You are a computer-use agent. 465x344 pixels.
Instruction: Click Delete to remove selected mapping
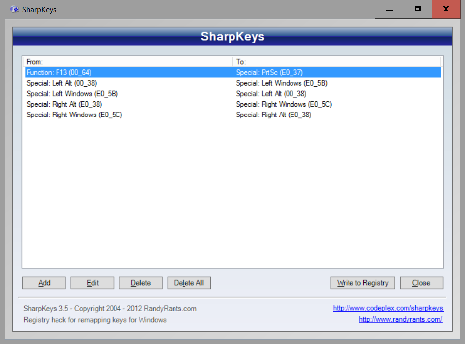click(141, 283)
